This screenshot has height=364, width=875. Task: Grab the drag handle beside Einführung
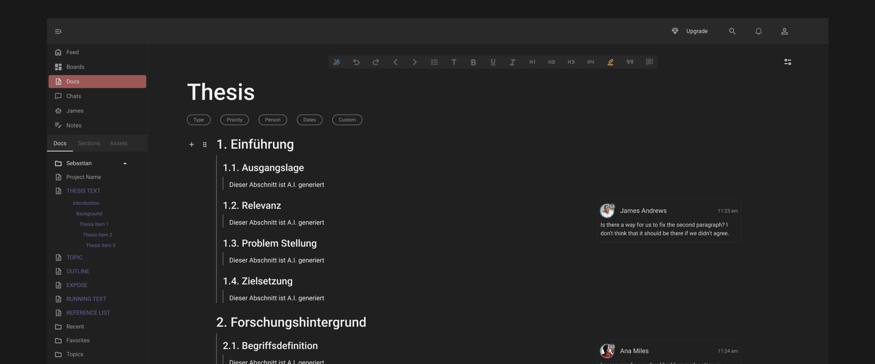(205, 145)
